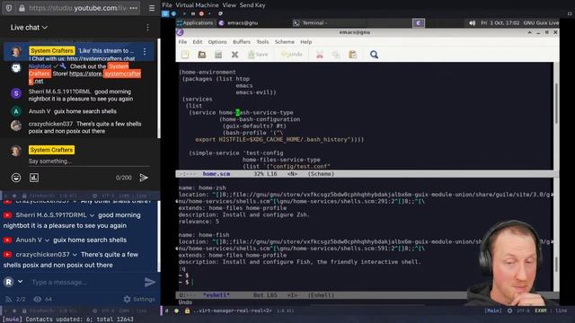Click the Nightbot username
The image size is (575, 323).
point(40,66)
